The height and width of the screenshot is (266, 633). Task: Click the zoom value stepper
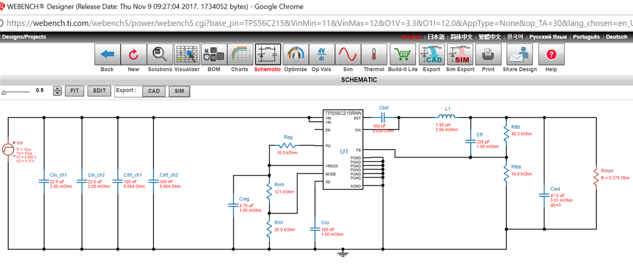58,91
